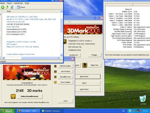Click the nVIDIA nForce2 Ultra 400 link
The height and width of the screenshot is (113, 150).
click(16, 22)
